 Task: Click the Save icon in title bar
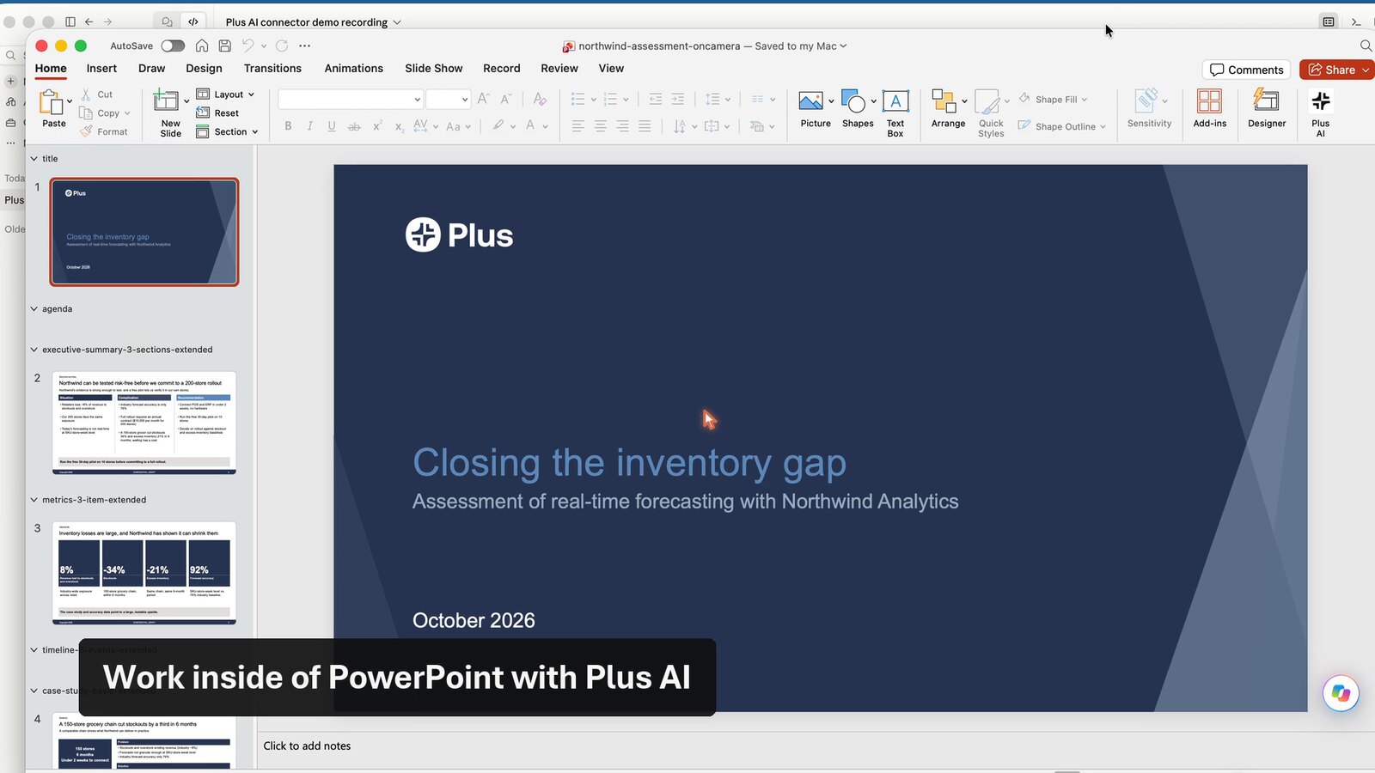coord(224,46)
